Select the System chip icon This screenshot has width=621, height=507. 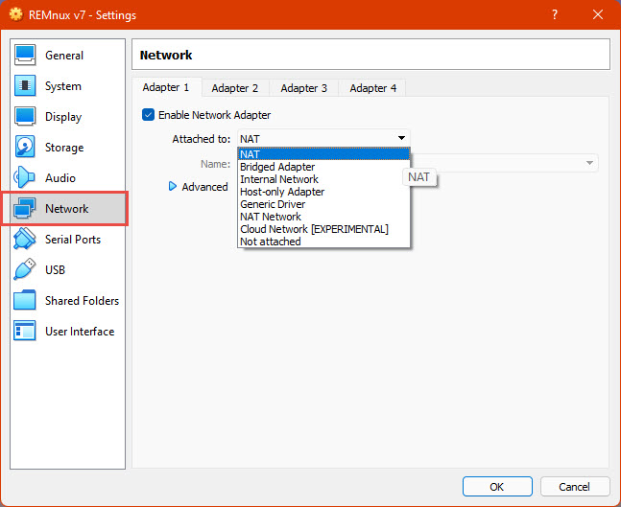coord(26,86)
